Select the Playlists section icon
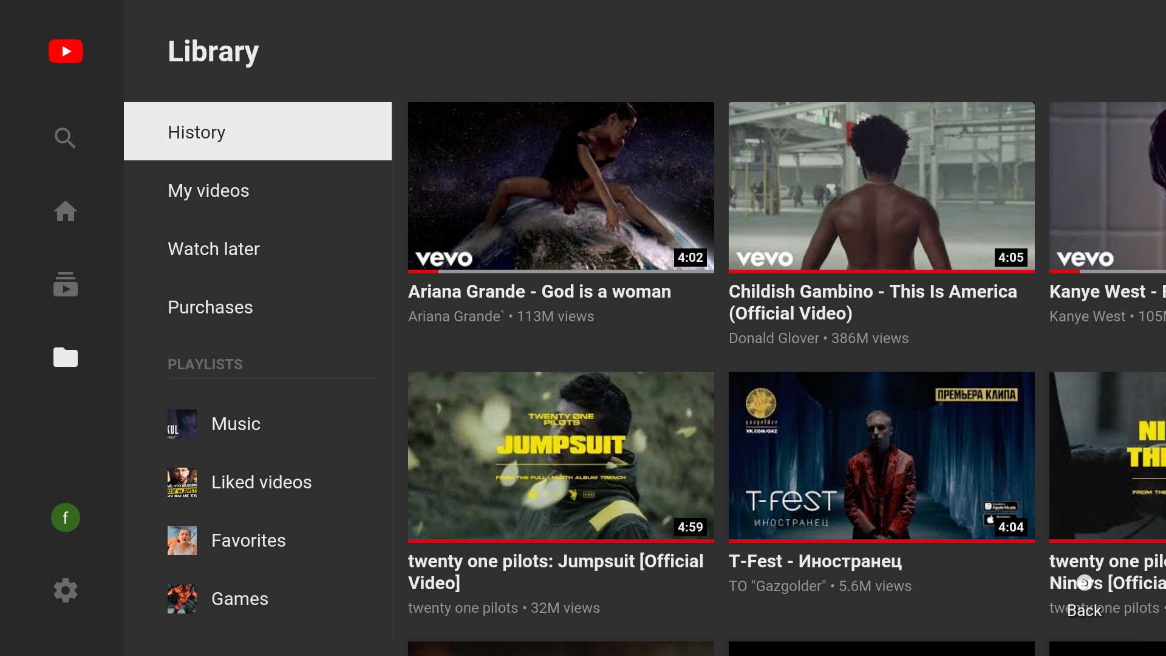1166x656 pixels. click(x=65, y=357)
